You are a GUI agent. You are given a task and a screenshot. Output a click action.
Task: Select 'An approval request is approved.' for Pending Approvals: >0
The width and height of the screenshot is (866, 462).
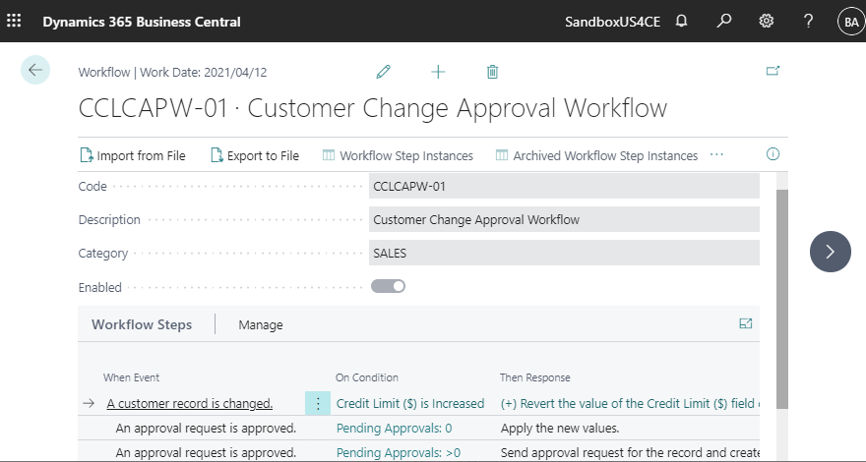click(206, 452)
